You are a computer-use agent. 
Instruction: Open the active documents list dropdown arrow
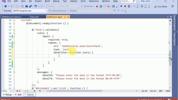[x=168, y=17]
